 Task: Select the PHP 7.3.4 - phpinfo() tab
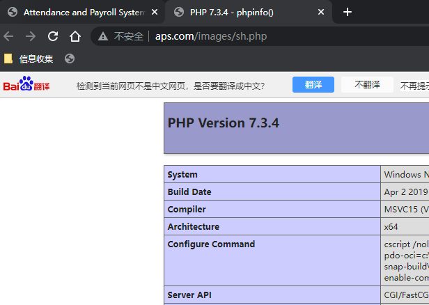coord(249,12)
